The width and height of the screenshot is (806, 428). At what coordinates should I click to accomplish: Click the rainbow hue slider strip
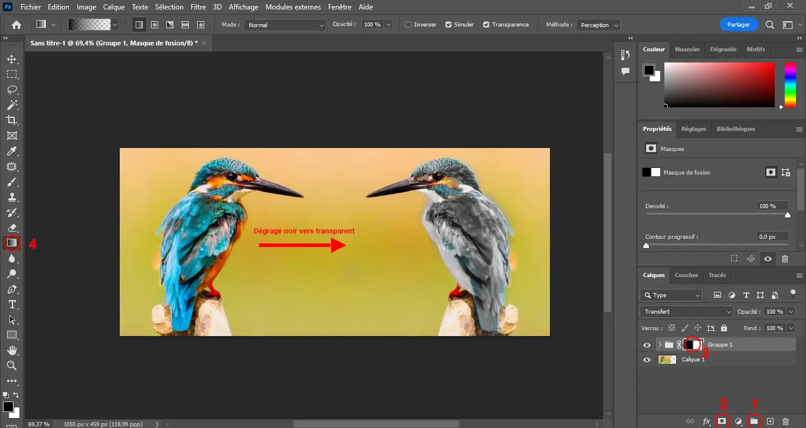coord(790,85)
